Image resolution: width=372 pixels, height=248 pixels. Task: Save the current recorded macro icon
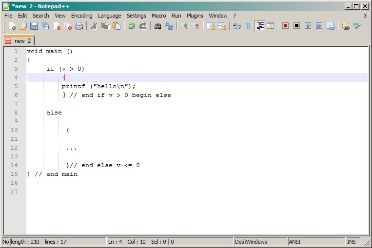(331, 26)
